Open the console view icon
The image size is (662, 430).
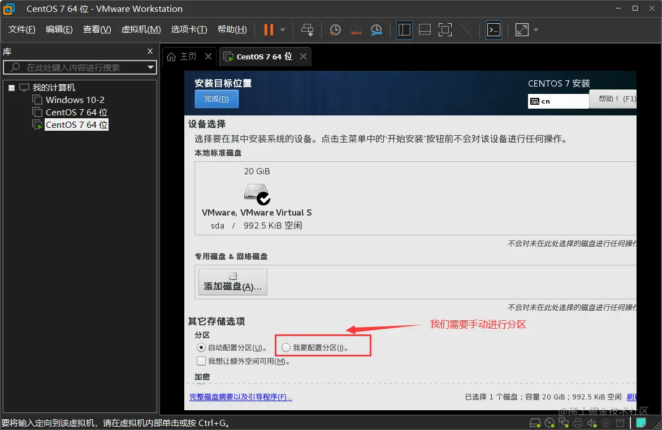click(494, 29)
